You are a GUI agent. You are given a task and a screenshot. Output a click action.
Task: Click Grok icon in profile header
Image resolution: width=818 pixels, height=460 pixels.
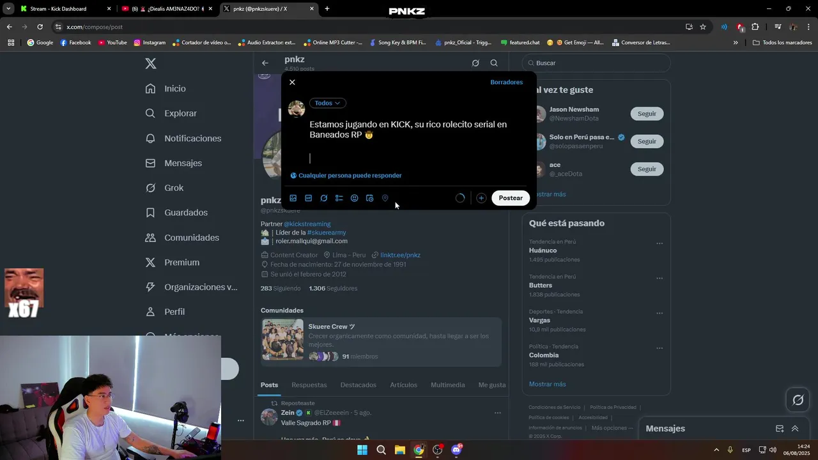tap(475, 63)
